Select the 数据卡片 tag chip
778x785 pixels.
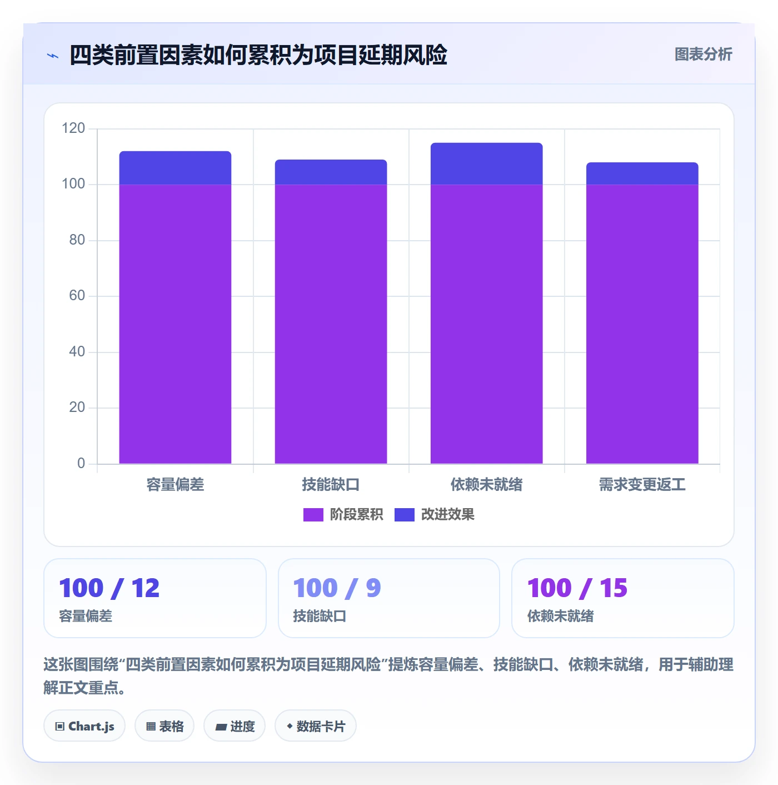pyautogui.click(x=316, y=726)
